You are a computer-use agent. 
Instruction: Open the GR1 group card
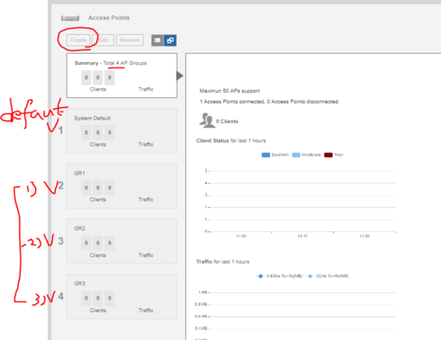121,186
